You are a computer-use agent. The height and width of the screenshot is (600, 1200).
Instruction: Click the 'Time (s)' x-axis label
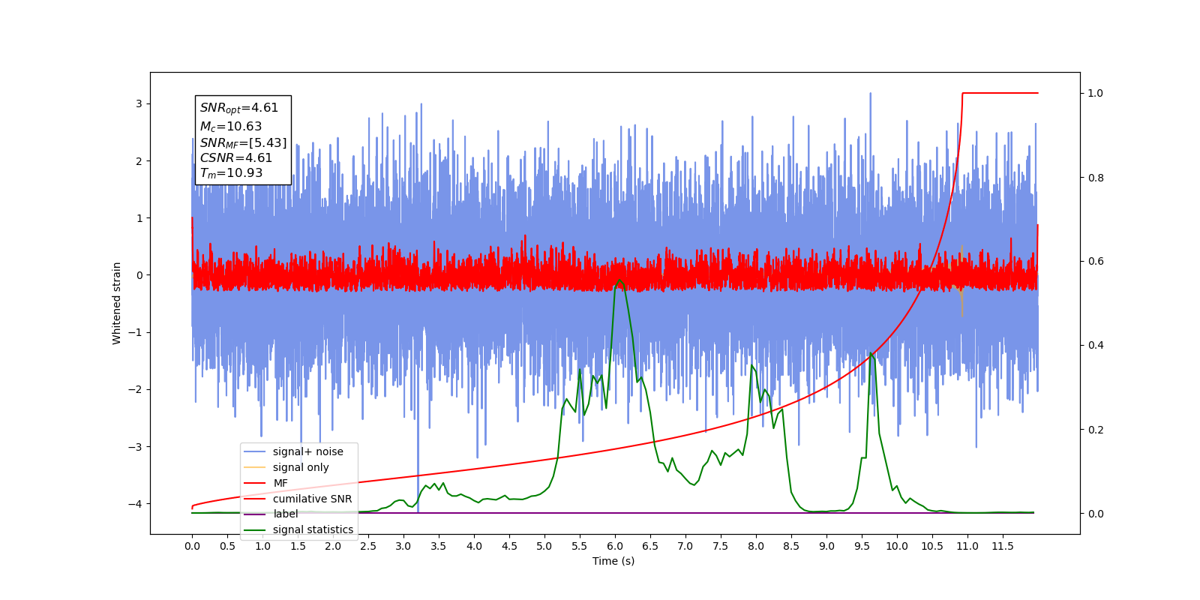point(613,561)
